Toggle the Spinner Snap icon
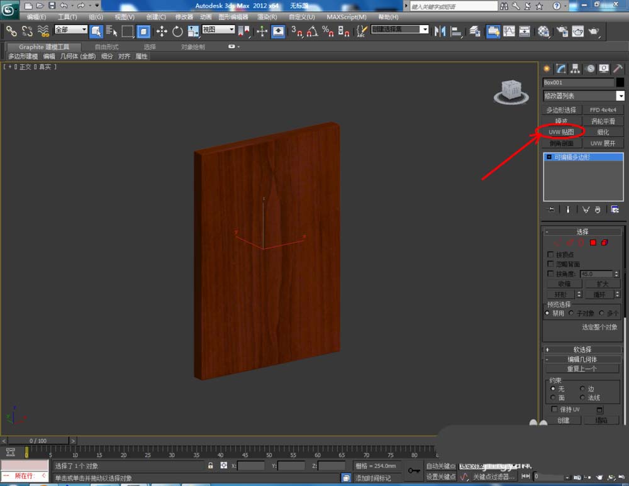 pos(343,31)
